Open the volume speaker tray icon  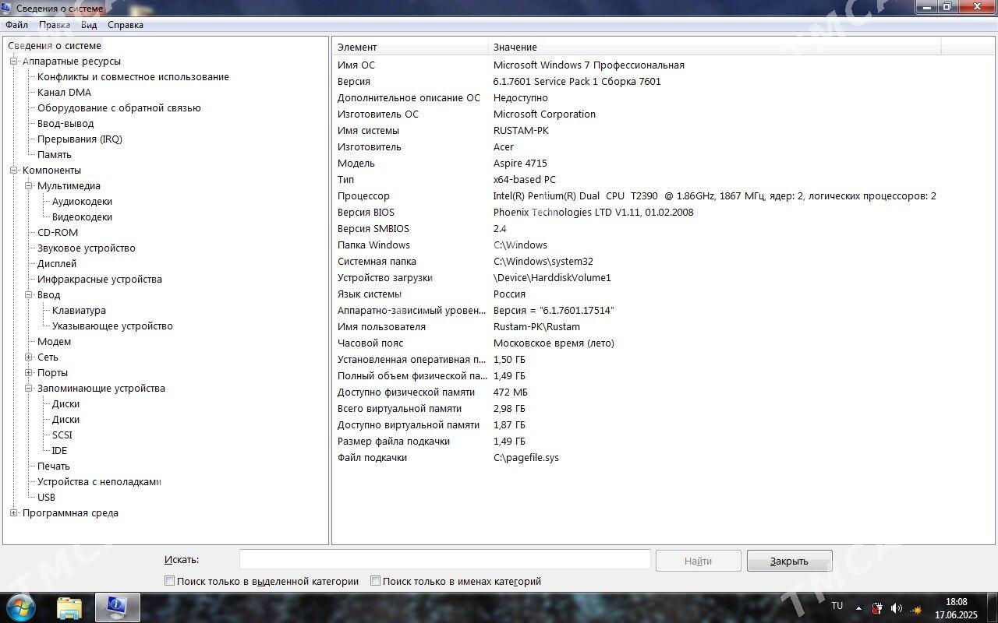pyautogui.click(x=896, y=607)
